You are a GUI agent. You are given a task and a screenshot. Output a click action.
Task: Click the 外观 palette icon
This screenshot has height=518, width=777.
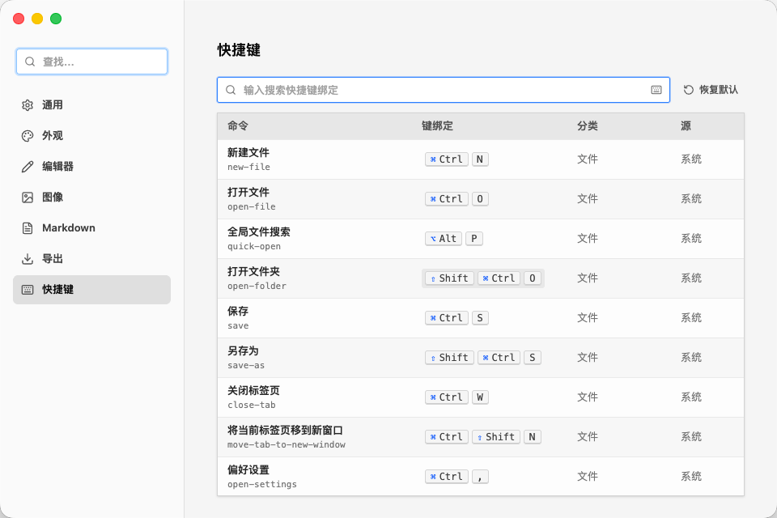(x=28, y=136)
